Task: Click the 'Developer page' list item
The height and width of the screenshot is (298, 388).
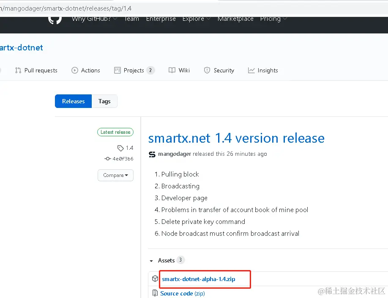Action: pyautogui.click(x=184, y=198)
